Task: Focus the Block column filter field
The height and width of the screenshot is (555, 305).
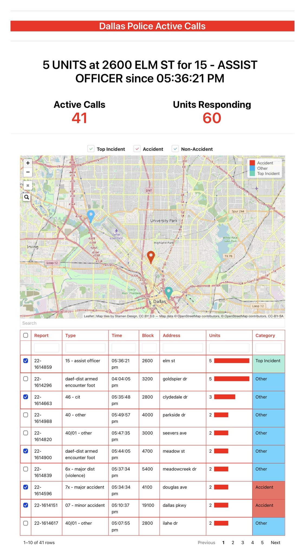Action: [x=149, y=348]
